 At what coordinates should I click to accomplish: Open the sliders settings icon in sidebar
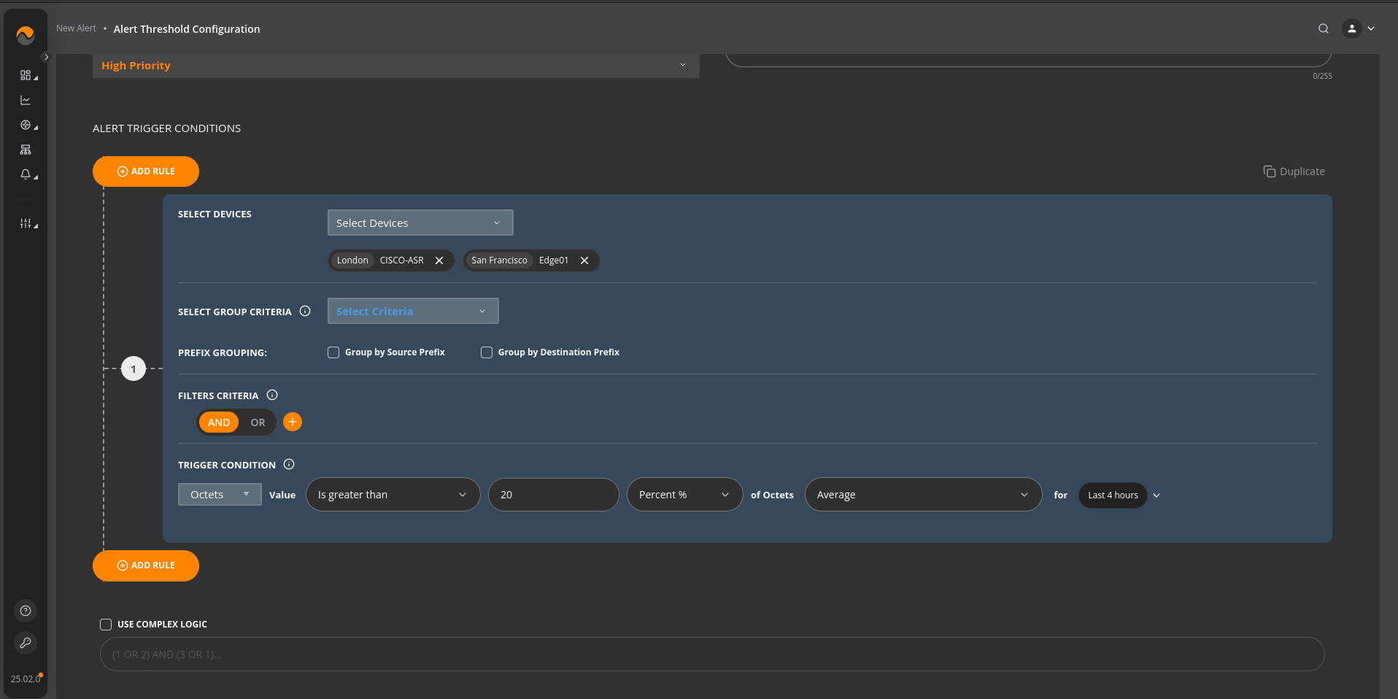(x=26, y=223)
